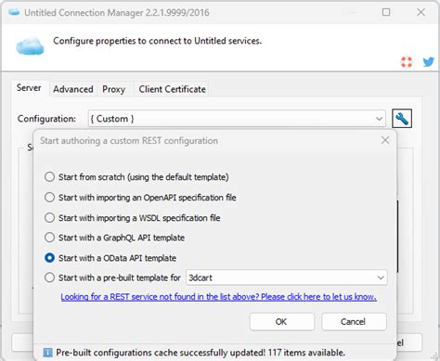Select importing a WSDL specification file option
The image size is (440, 361).
[132, 218]
